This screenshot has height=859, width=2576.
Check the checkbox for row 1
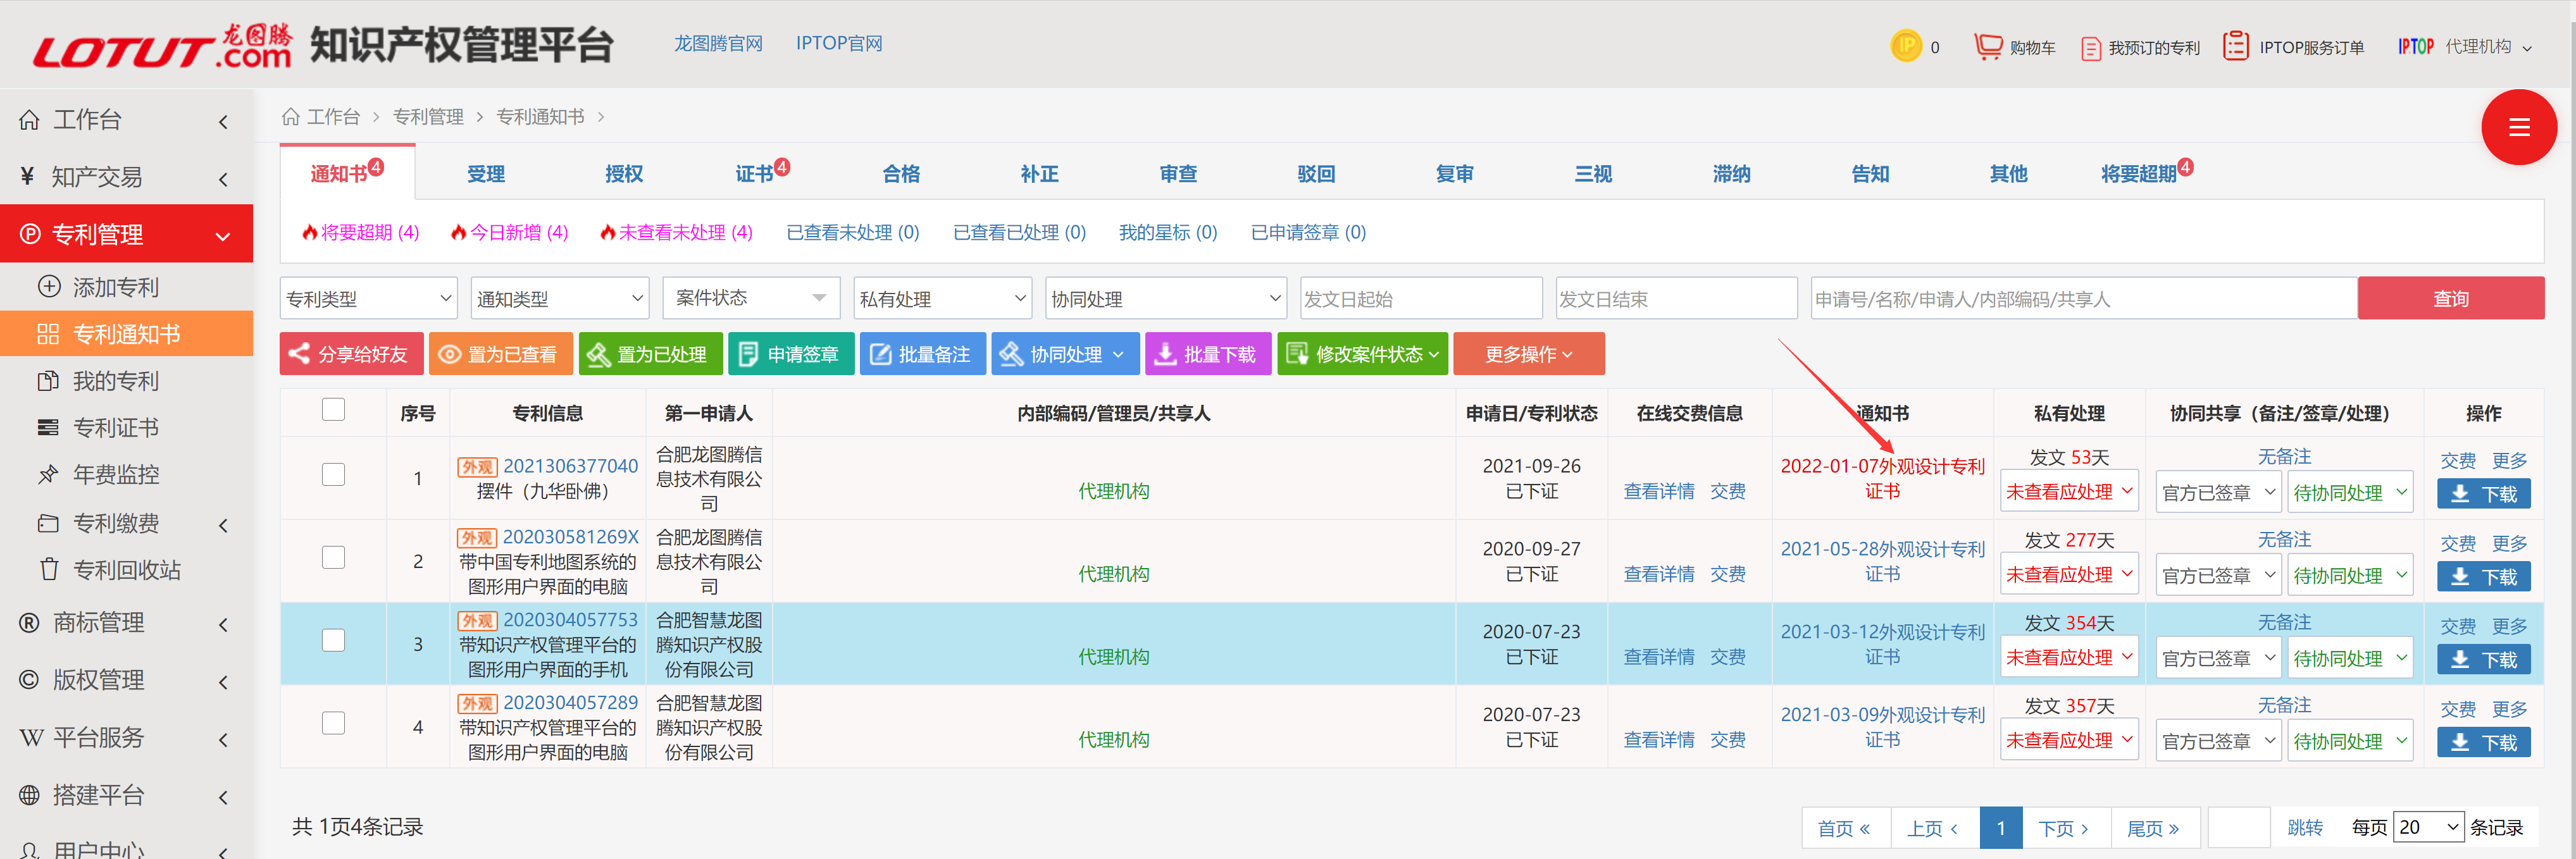pos(333,474)
